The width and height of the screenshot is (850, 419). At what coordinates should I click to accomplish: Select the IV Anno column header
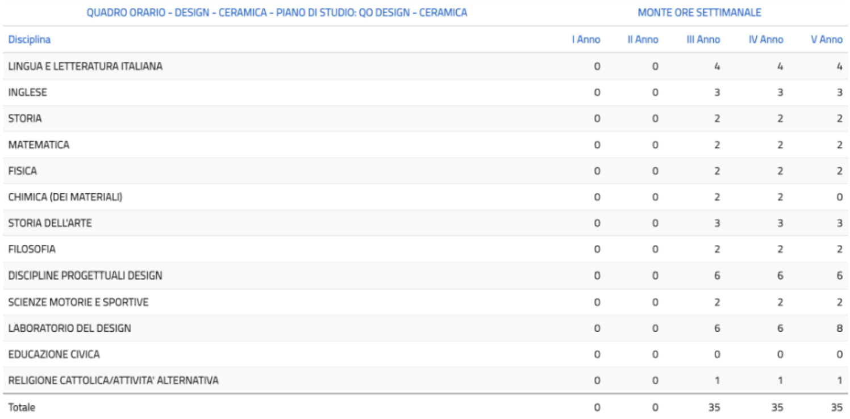click(765, 40)
